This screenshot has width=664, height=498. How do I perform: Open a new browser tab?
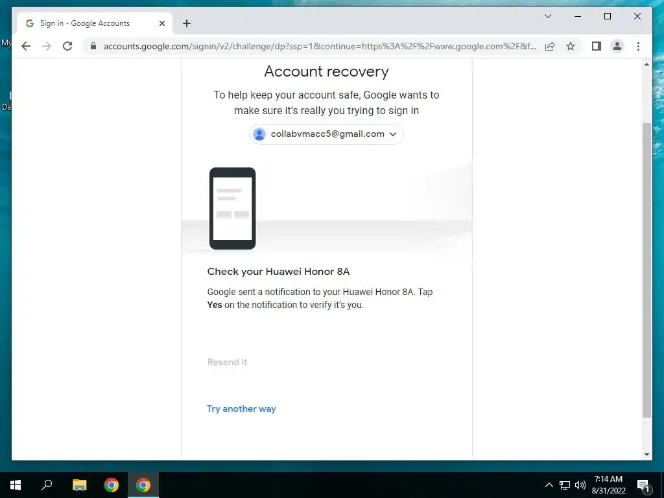click(x=187, y=23)
